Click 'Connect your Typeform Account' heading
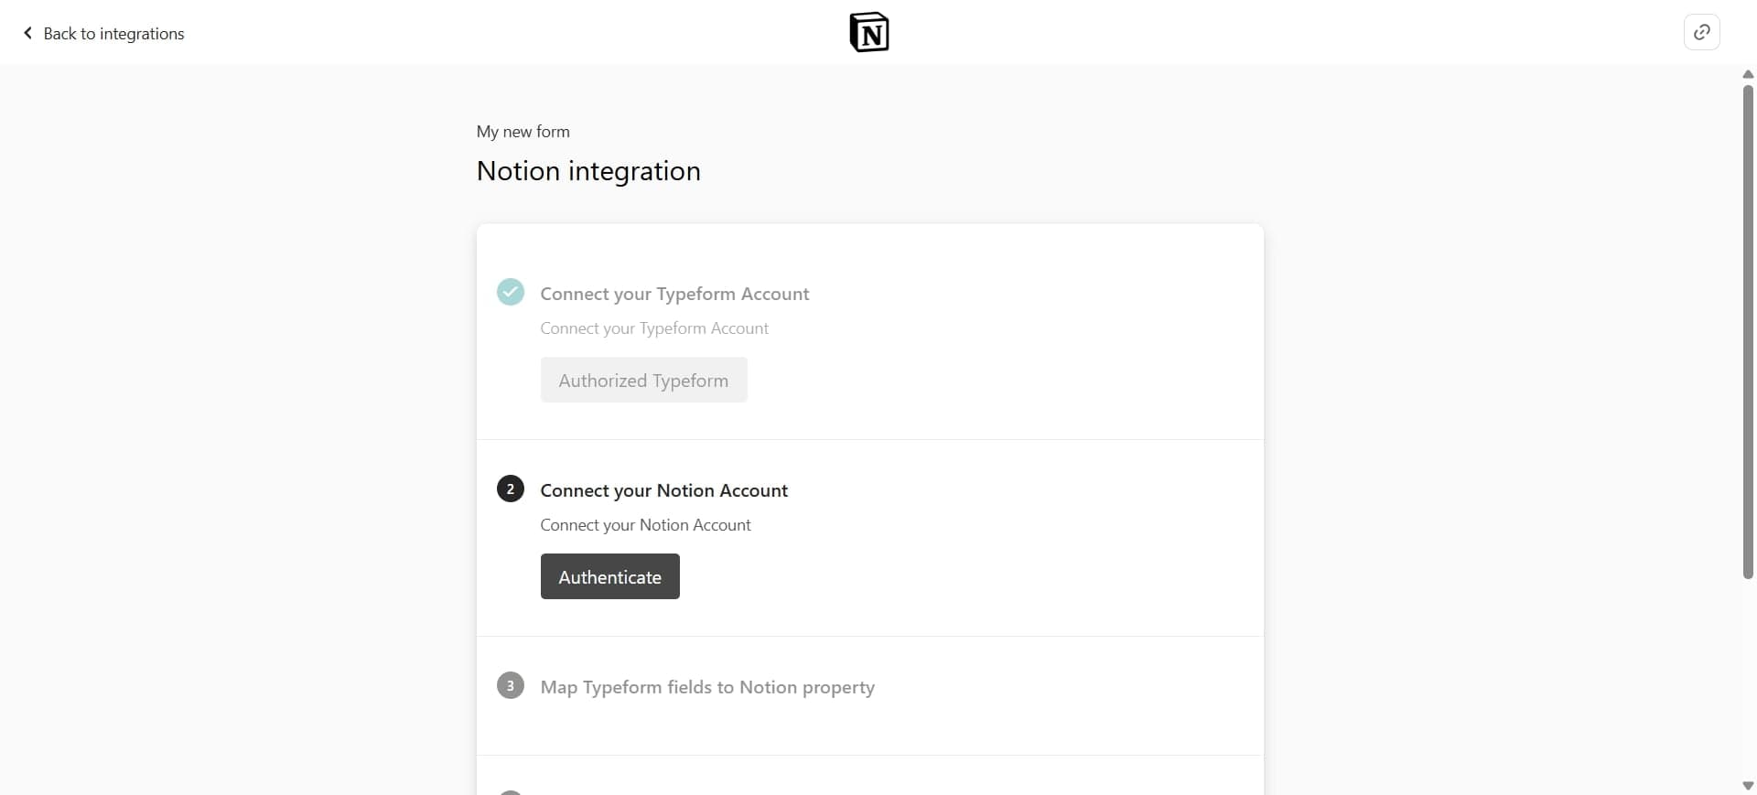 (x=674, y=294)
